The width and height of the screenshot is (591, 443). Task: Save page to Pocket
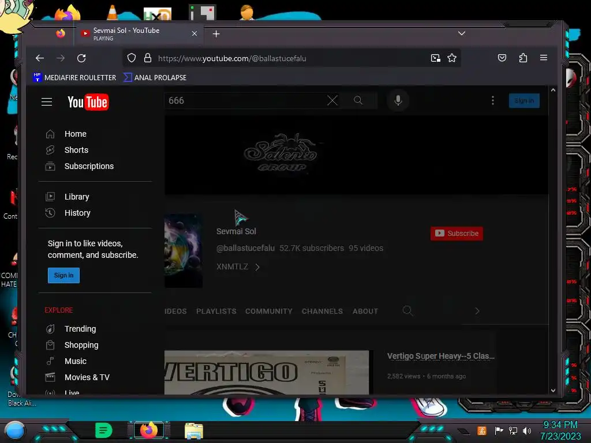tap(502, 58)
